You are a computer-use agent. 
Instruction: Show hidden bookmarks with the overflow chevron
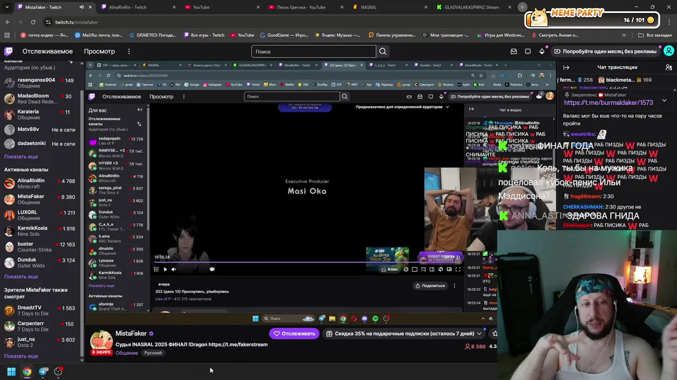pos(624,35)
